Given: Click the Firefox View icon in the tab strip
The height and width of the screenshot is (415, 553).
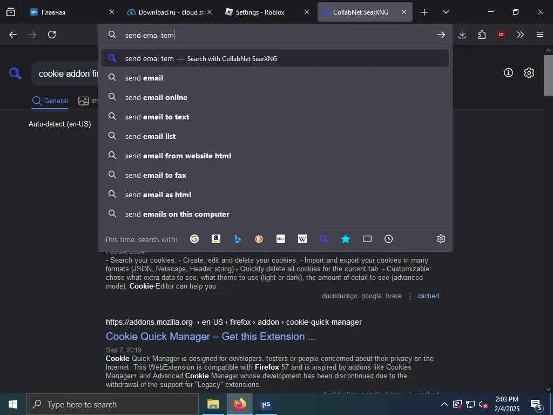Looking at the screenshot, I should [11, 12].
